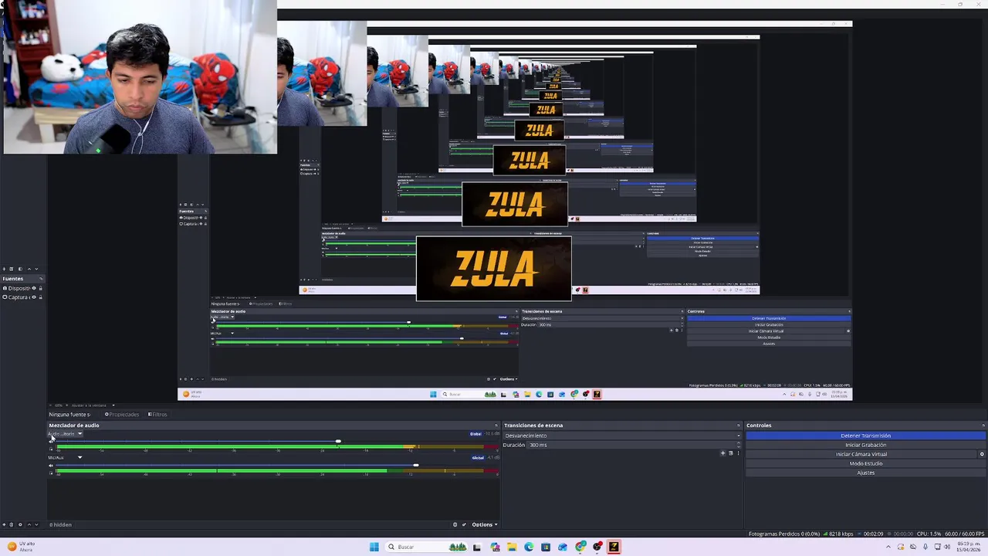
Task: Undock the Transiciones de escena panel icon
Action: 738,425
